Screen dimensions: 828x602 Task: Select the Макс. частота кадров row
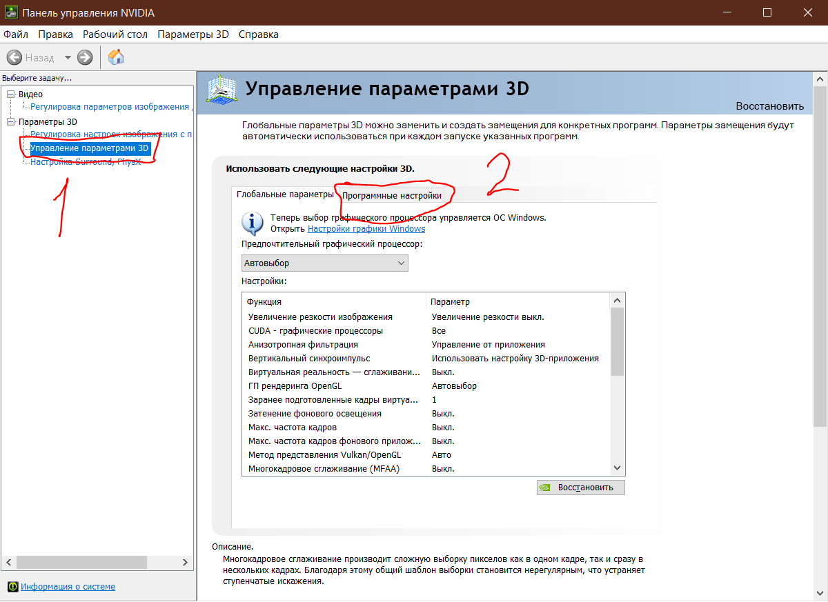426,428
